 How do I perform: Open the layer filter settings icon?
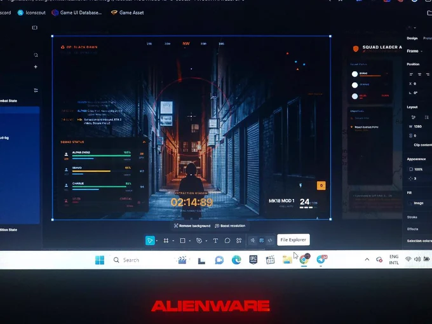point(36,90)
